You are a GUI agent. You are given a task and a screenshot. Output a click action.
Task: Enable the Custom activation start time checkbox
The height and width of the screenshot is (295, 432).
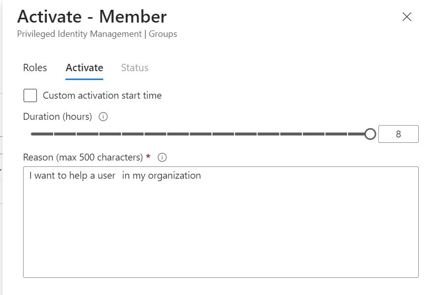[30, 96]
